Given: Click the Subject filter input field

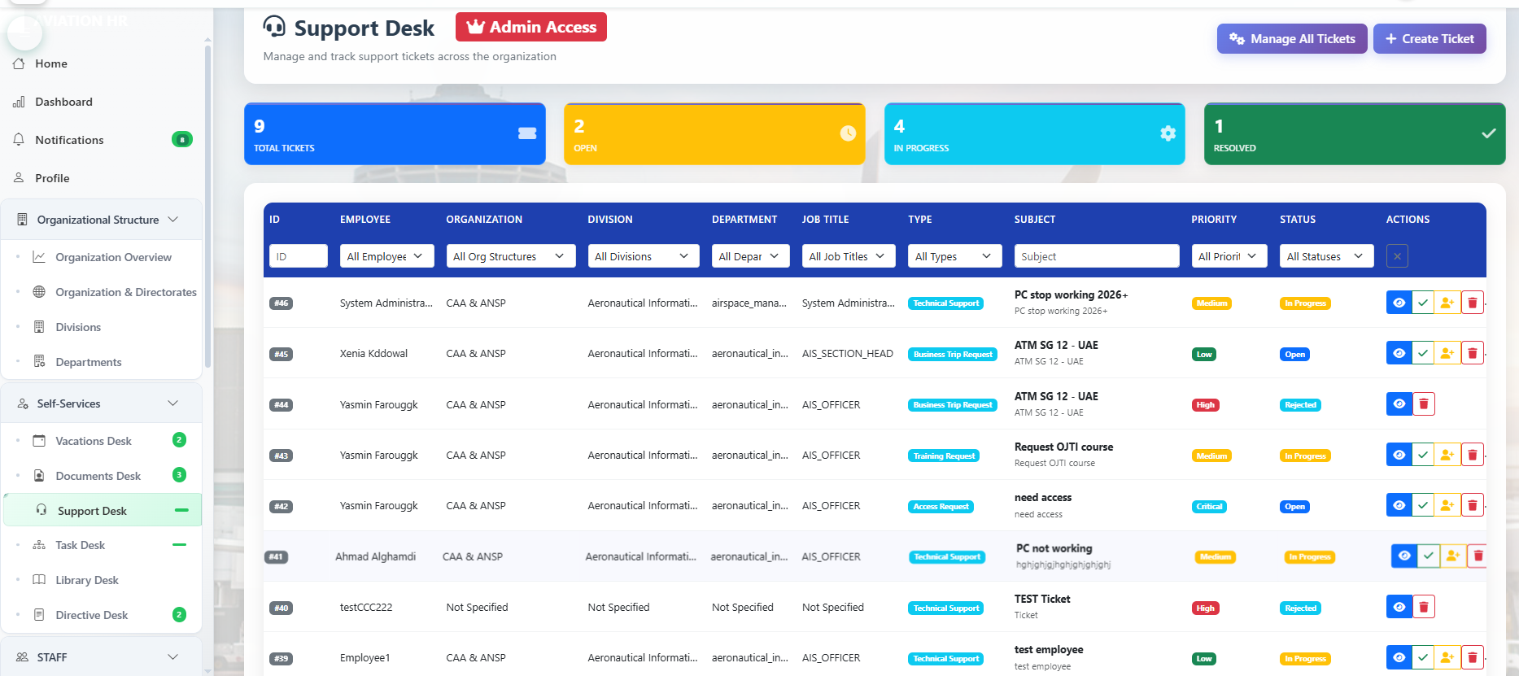Looking at the screenshot, I should pos(1096,256).
